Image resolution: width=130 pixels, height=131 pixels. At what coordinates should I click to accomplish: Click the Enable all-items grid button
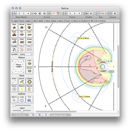pos(91,13)
